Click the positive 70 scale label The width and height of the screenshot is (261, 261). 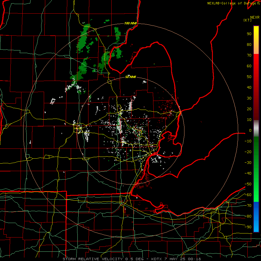click(249, 55)
